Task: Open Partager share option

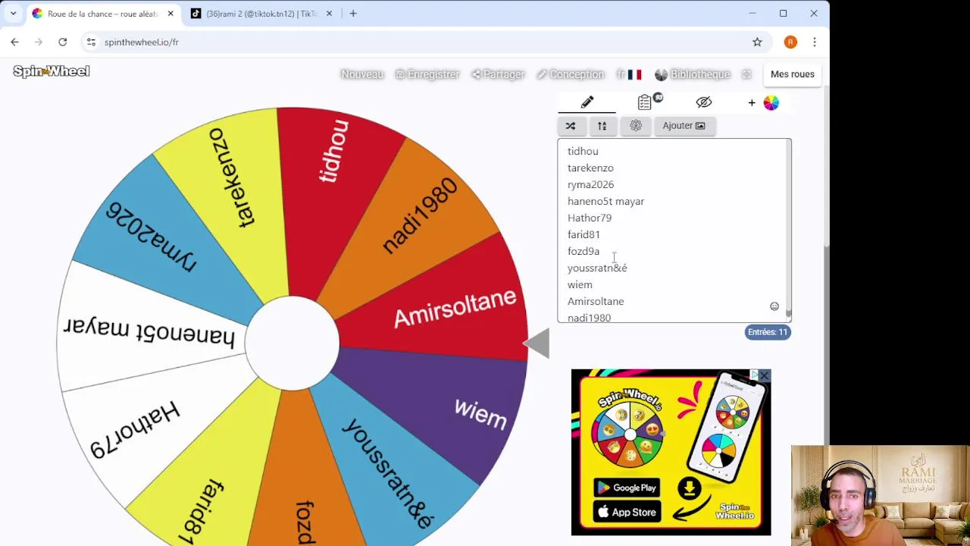Action: 498,74
